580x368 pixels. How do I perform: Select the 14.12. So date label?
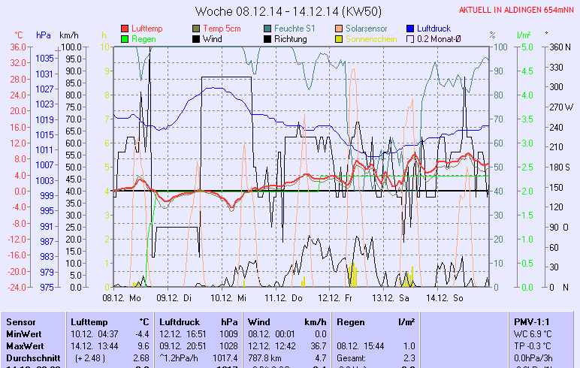tap(444, 298)
